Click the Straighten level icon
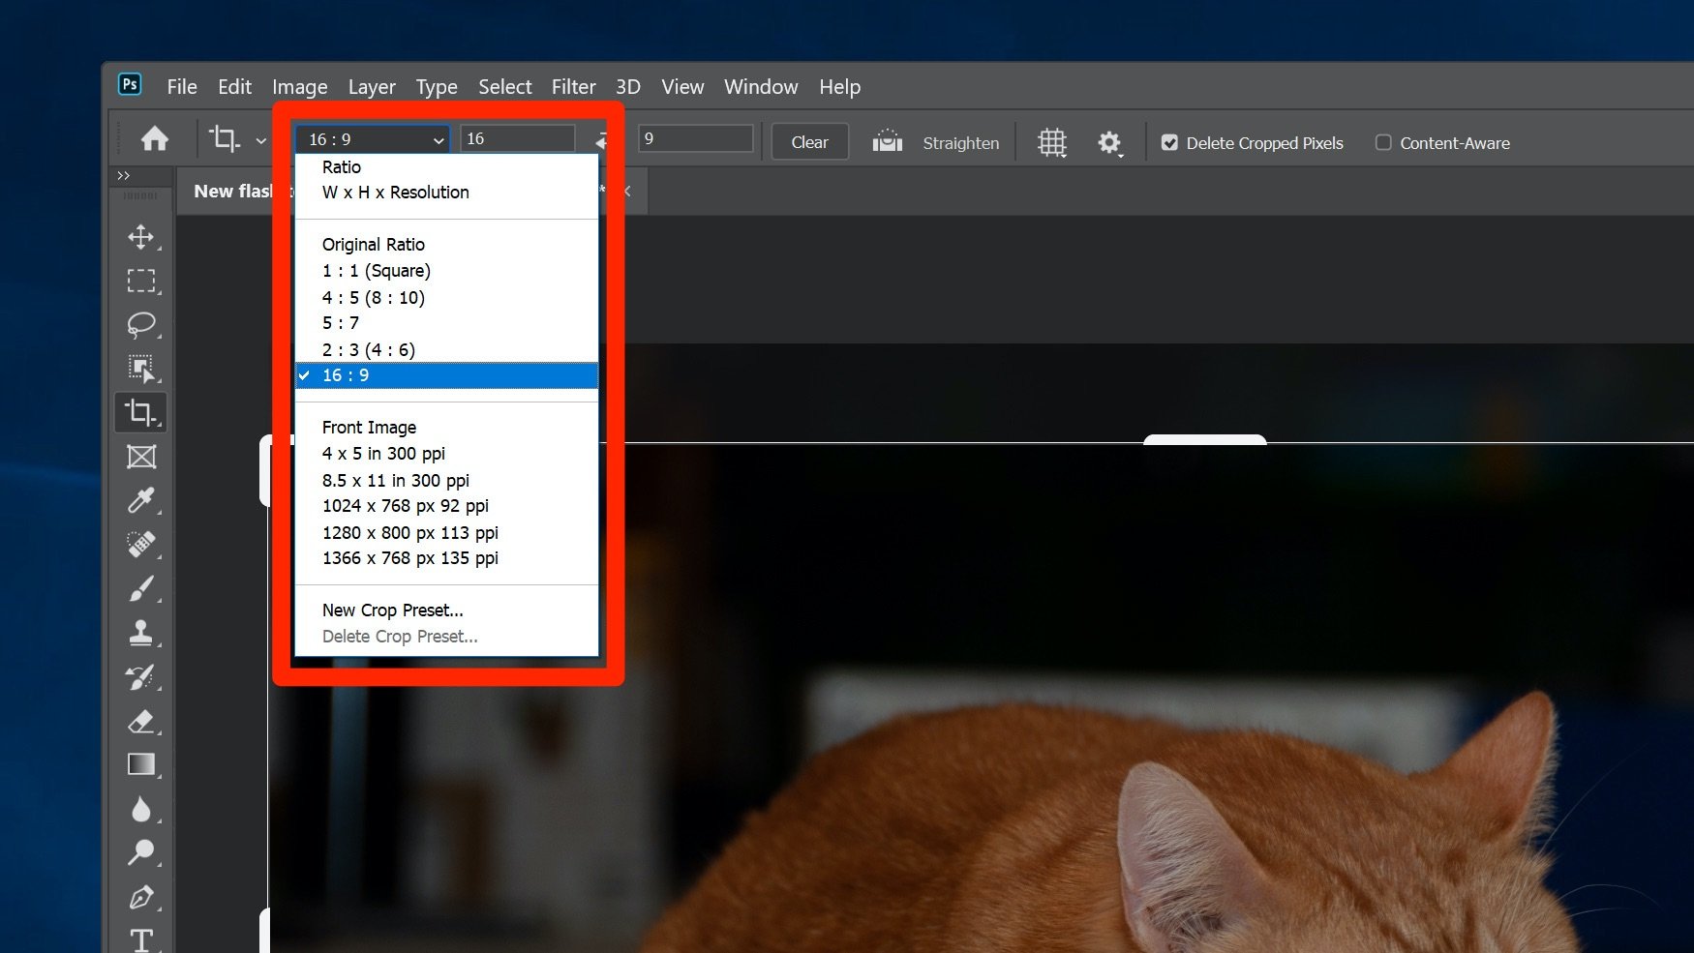Viewport: 1694px width, 953px height. click(x=888, y=142)
